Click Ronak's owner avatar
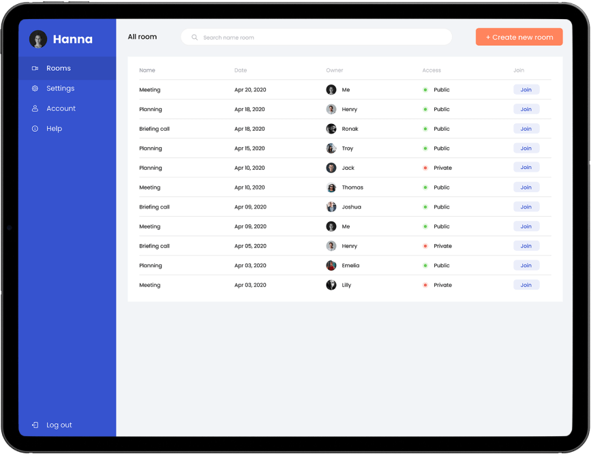 [331, 129]
